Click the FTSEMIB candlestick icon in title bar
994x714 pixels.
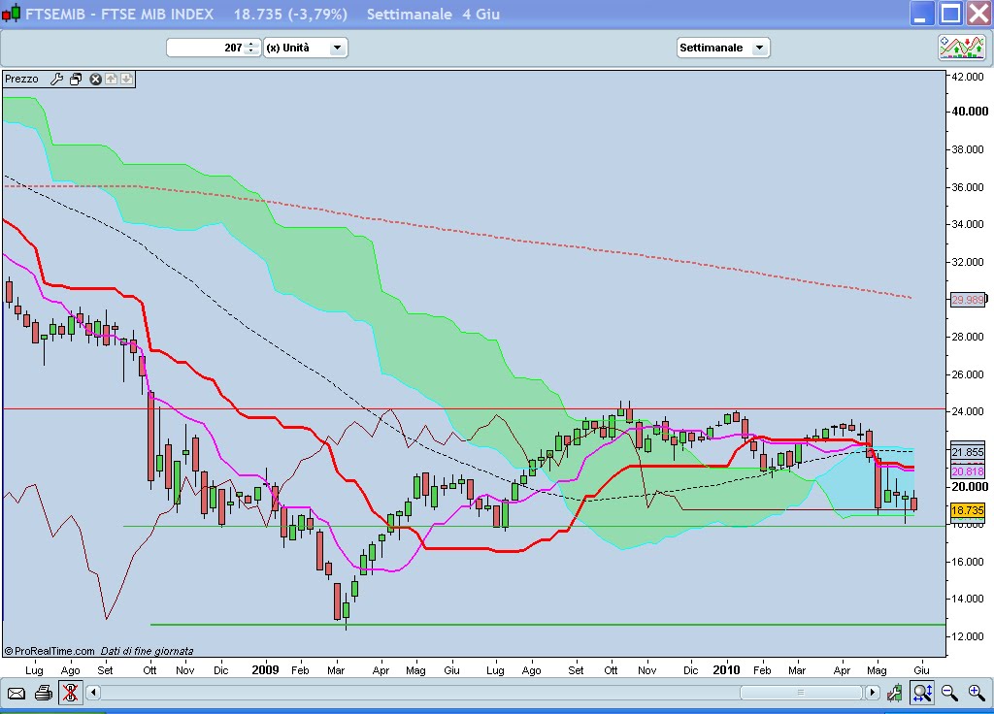coord(11,14)
